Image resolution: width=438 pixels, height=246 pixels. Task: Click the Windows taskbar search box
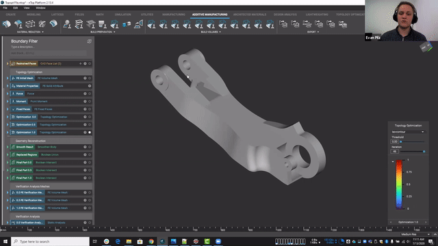(x=50, y=241)
